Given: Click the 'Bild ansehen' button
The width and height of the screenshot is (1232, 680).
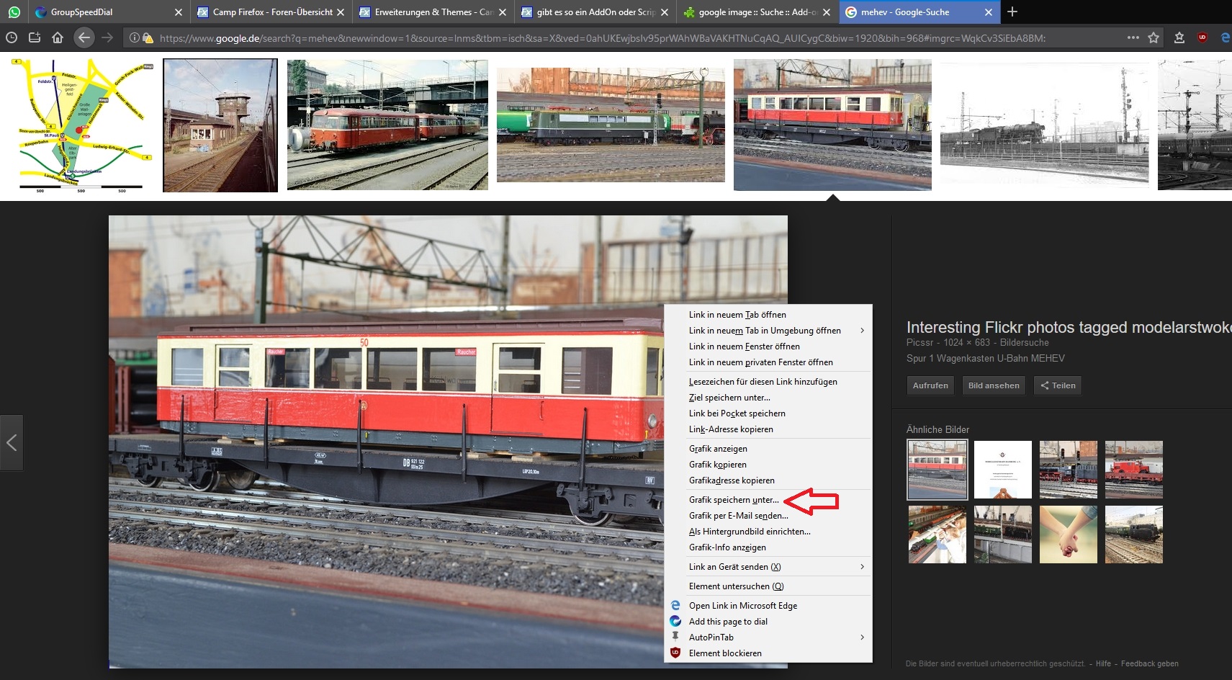Looking at the screenshot, I should pos(994,385).
